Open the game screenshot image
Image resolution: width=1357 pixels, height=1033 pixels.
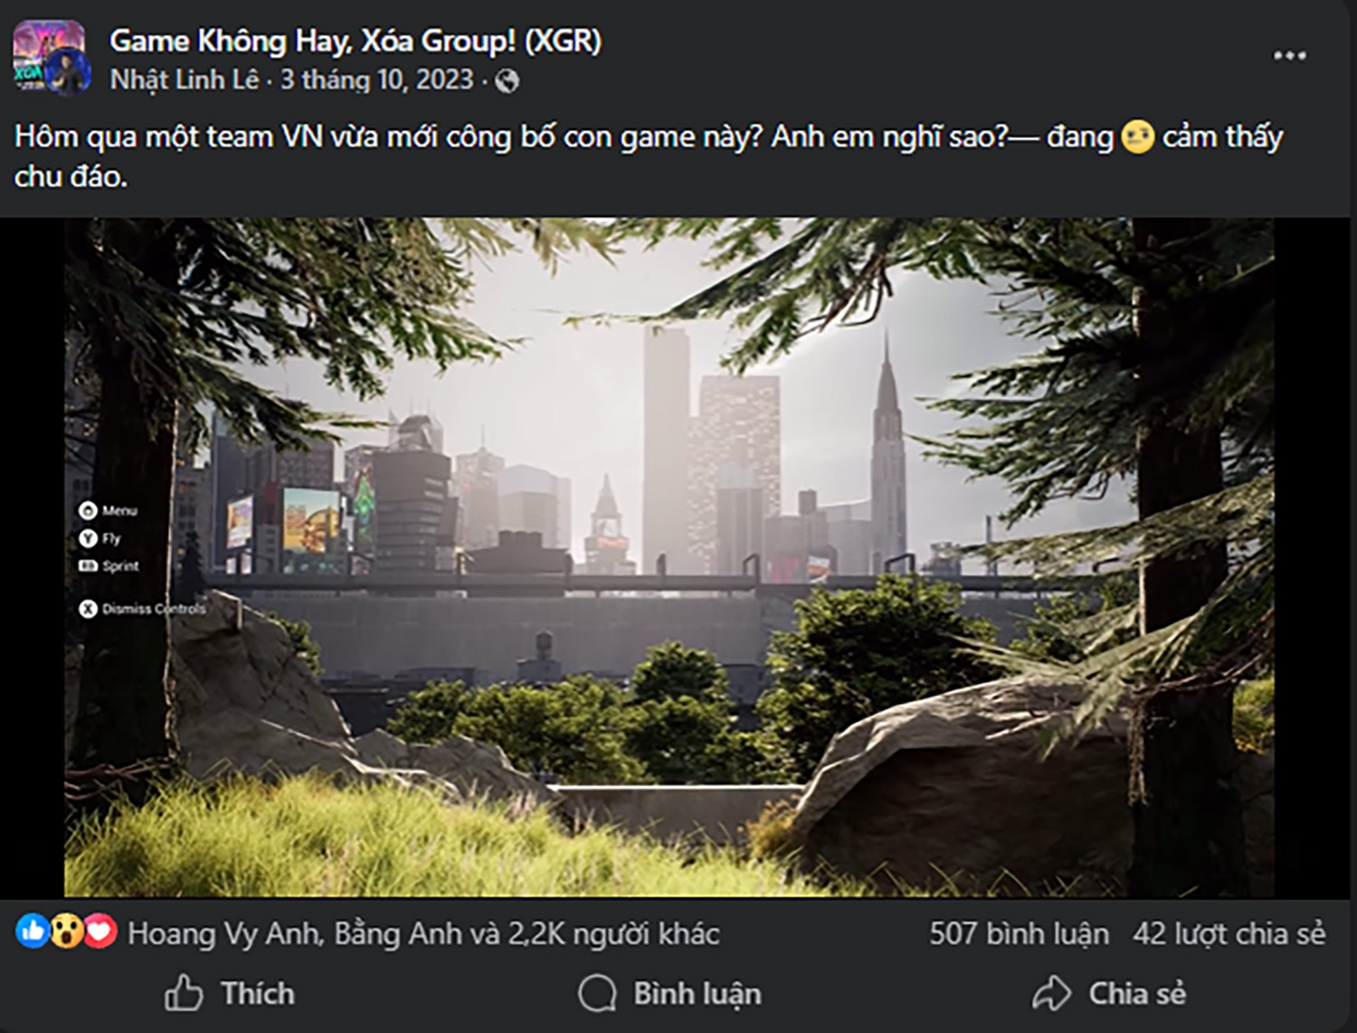669,556
